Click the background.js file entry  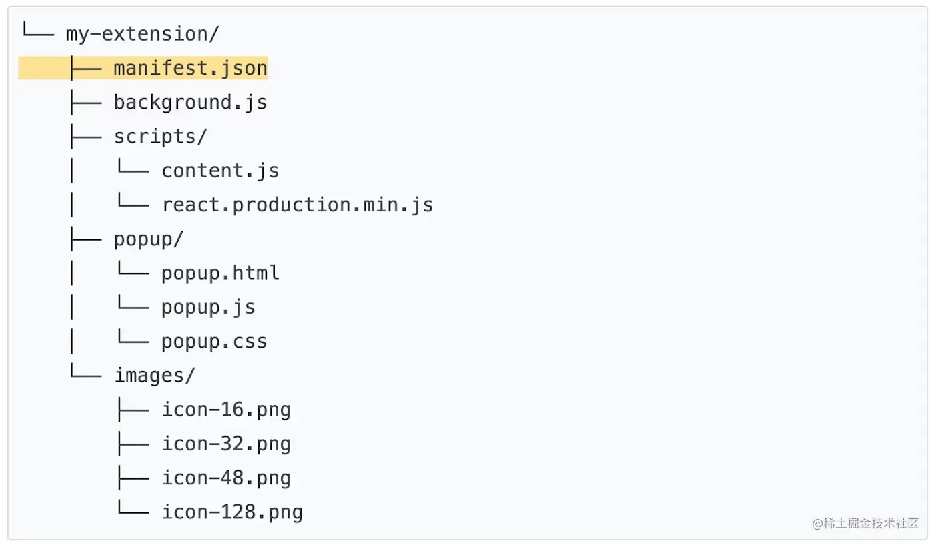(x=190, y=103)
